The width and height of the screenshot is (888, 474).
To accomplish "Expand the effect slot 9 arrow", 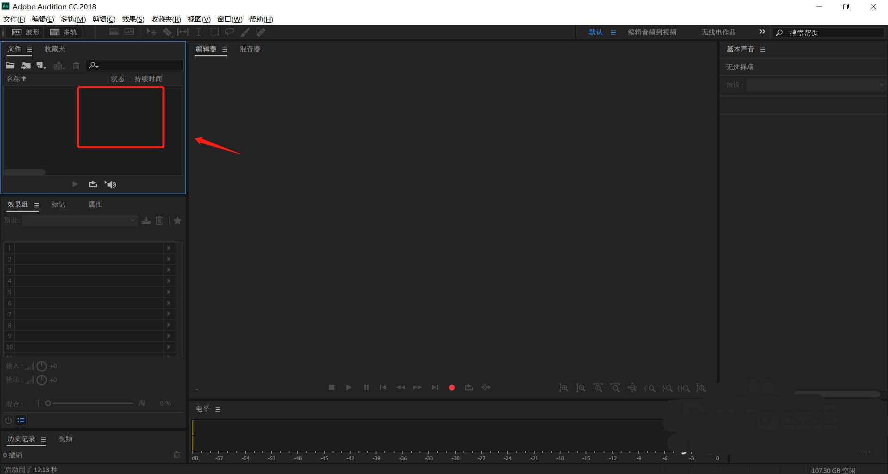I will coord(169,336).
